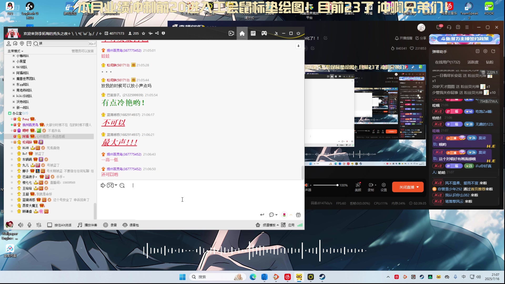The image size is (505, 284).
Task: Switch to the 活跃度 tab
Action: (473, 62)
